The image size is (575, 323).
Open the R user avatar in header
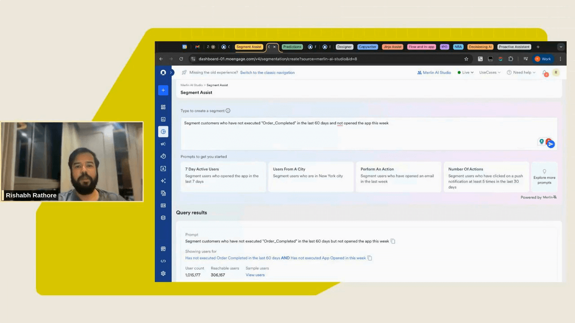click(556, 72)
